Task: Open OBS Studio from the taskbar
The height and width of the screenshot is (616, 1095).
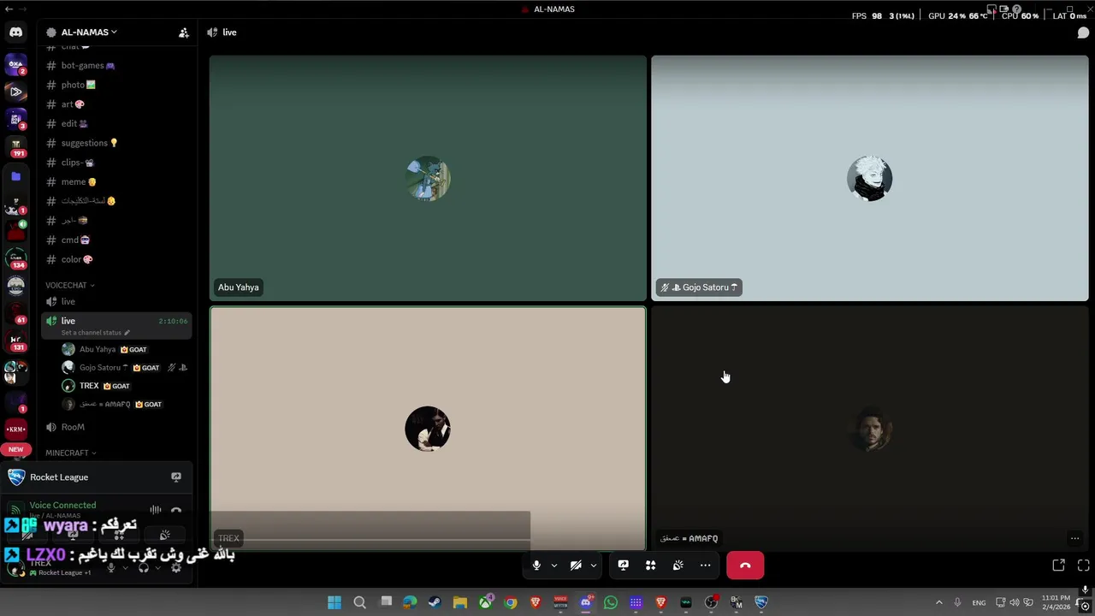Action: click(x=711, y=602)
